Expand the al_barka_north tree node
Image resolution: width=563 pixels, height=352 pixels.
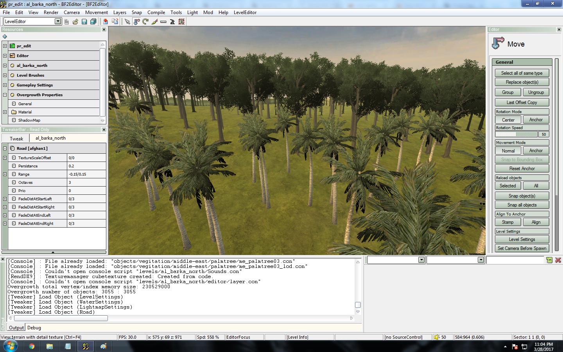[5, 65]
